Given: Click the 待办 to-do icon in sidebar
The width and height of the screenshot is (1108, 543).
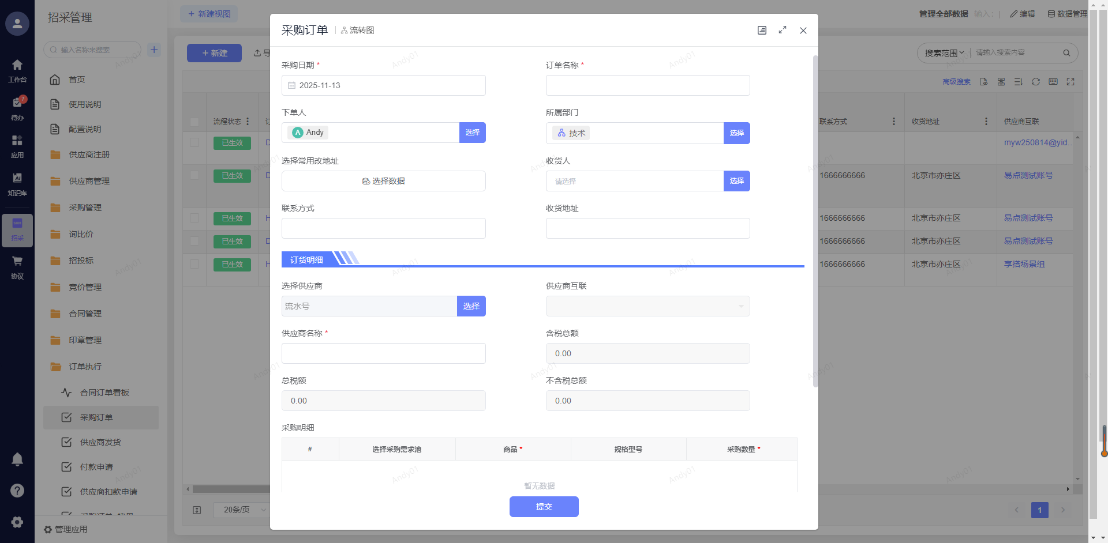Looking at the screenshot, I should 17,107.
